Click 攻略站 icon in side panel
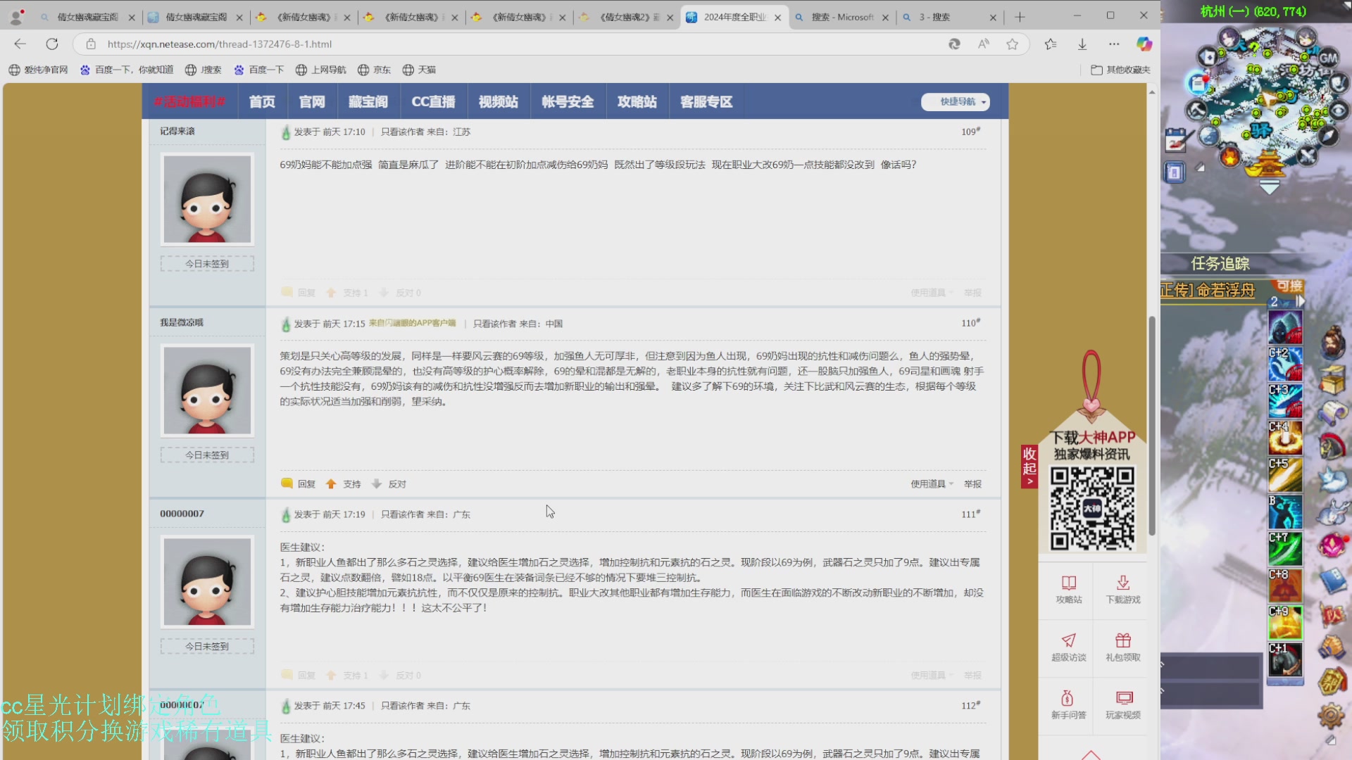The image size is (1352, 760). point(1069,590)
